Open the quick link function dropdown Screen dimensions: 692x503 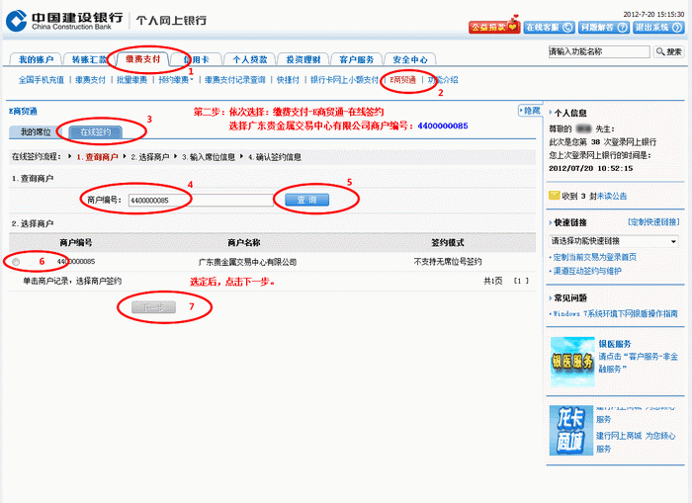coord(615,241)
